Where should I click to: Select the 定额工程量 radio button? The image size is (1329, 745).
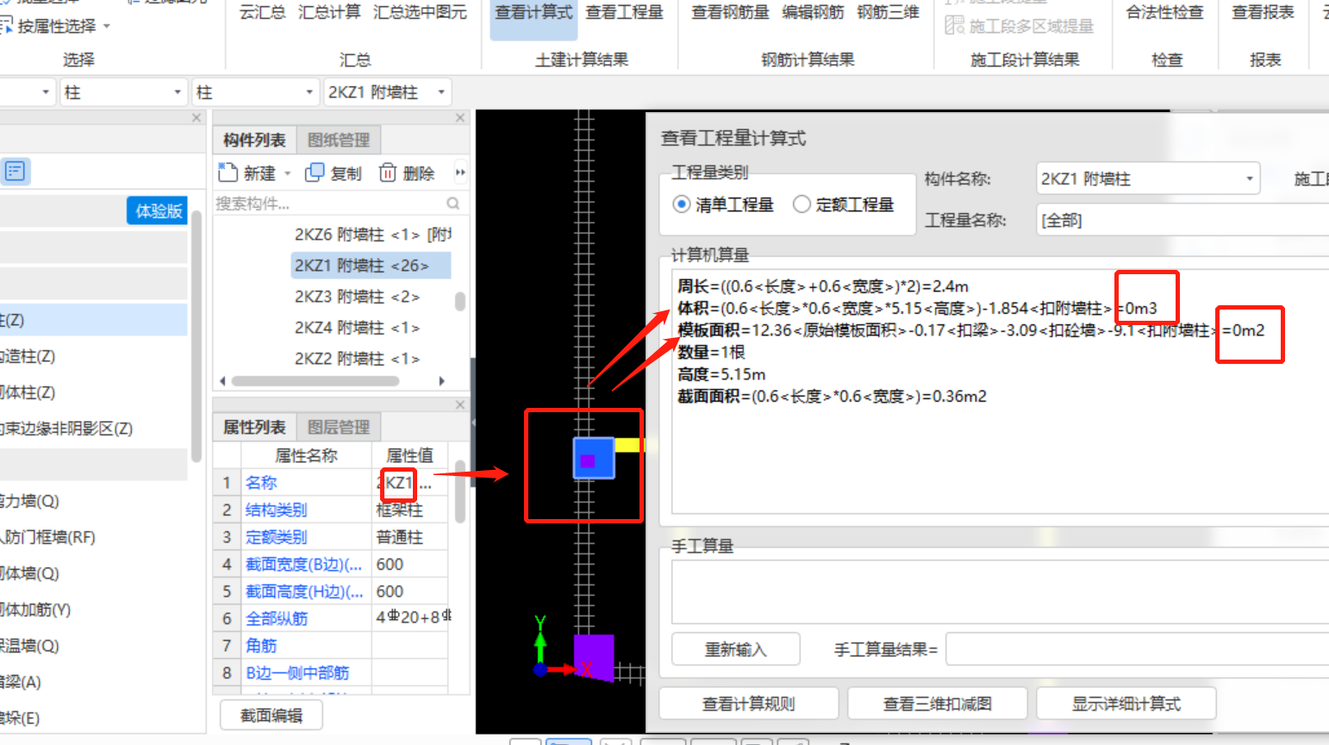pyautogui.click(x=802, y=204)
